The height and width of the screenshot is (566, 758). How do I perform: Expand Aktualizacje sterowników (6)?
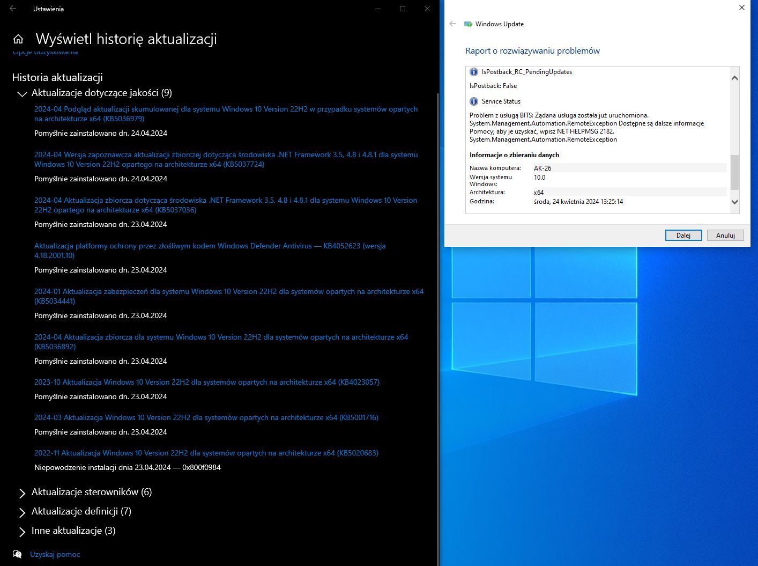[x=22, y=493]
